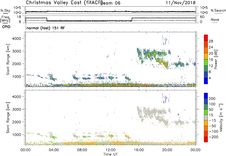
Task: Click the 4000 tick of the power panel
Action: pos(17,39)
